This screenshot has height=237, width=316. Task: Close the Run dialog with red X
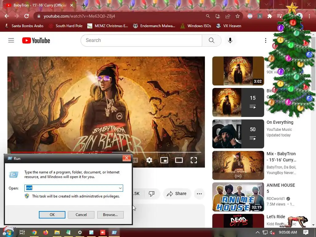pyautogui.click(x=127, y=158)
